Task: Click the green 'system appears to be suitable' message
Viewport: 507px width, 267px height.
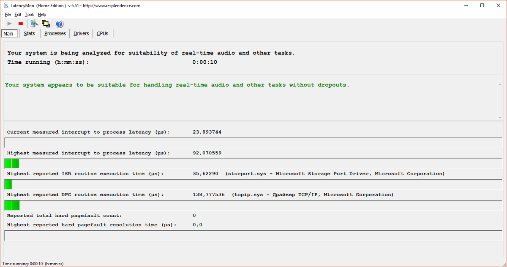Action: click(x=177, y=85)
